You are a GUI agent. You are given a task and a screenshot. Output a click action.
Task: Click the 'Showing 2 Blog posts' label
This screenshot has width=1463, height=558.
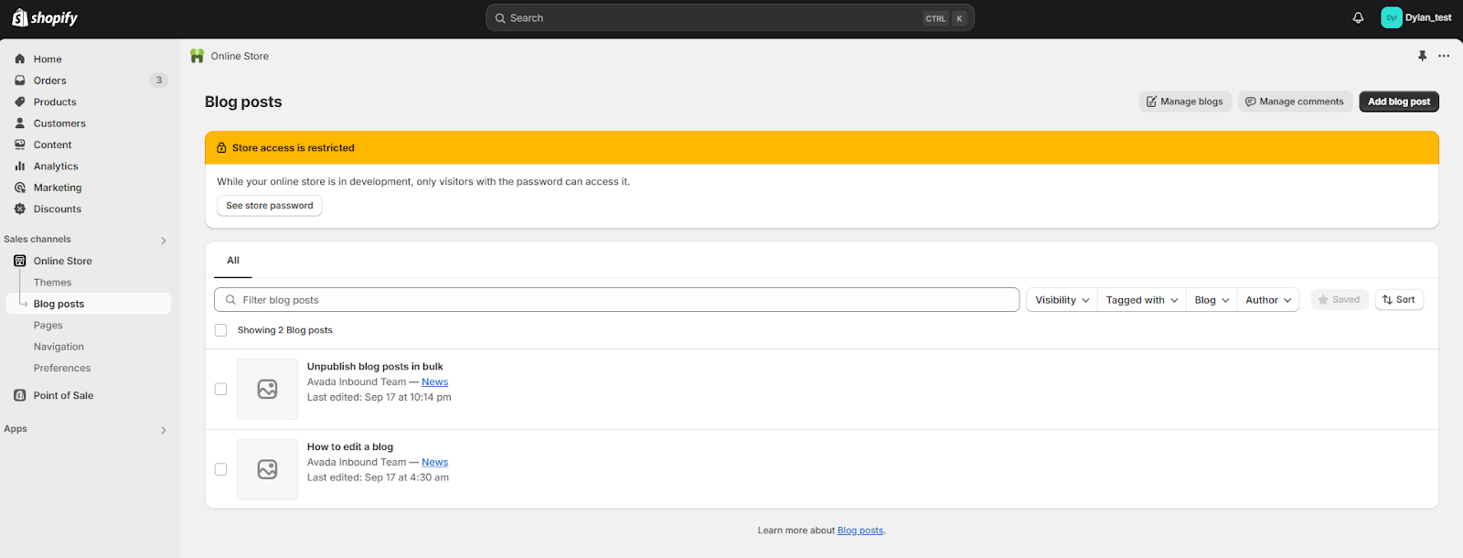[285, 330]
